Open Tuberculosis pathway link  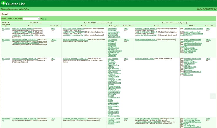tap(112, 54)
